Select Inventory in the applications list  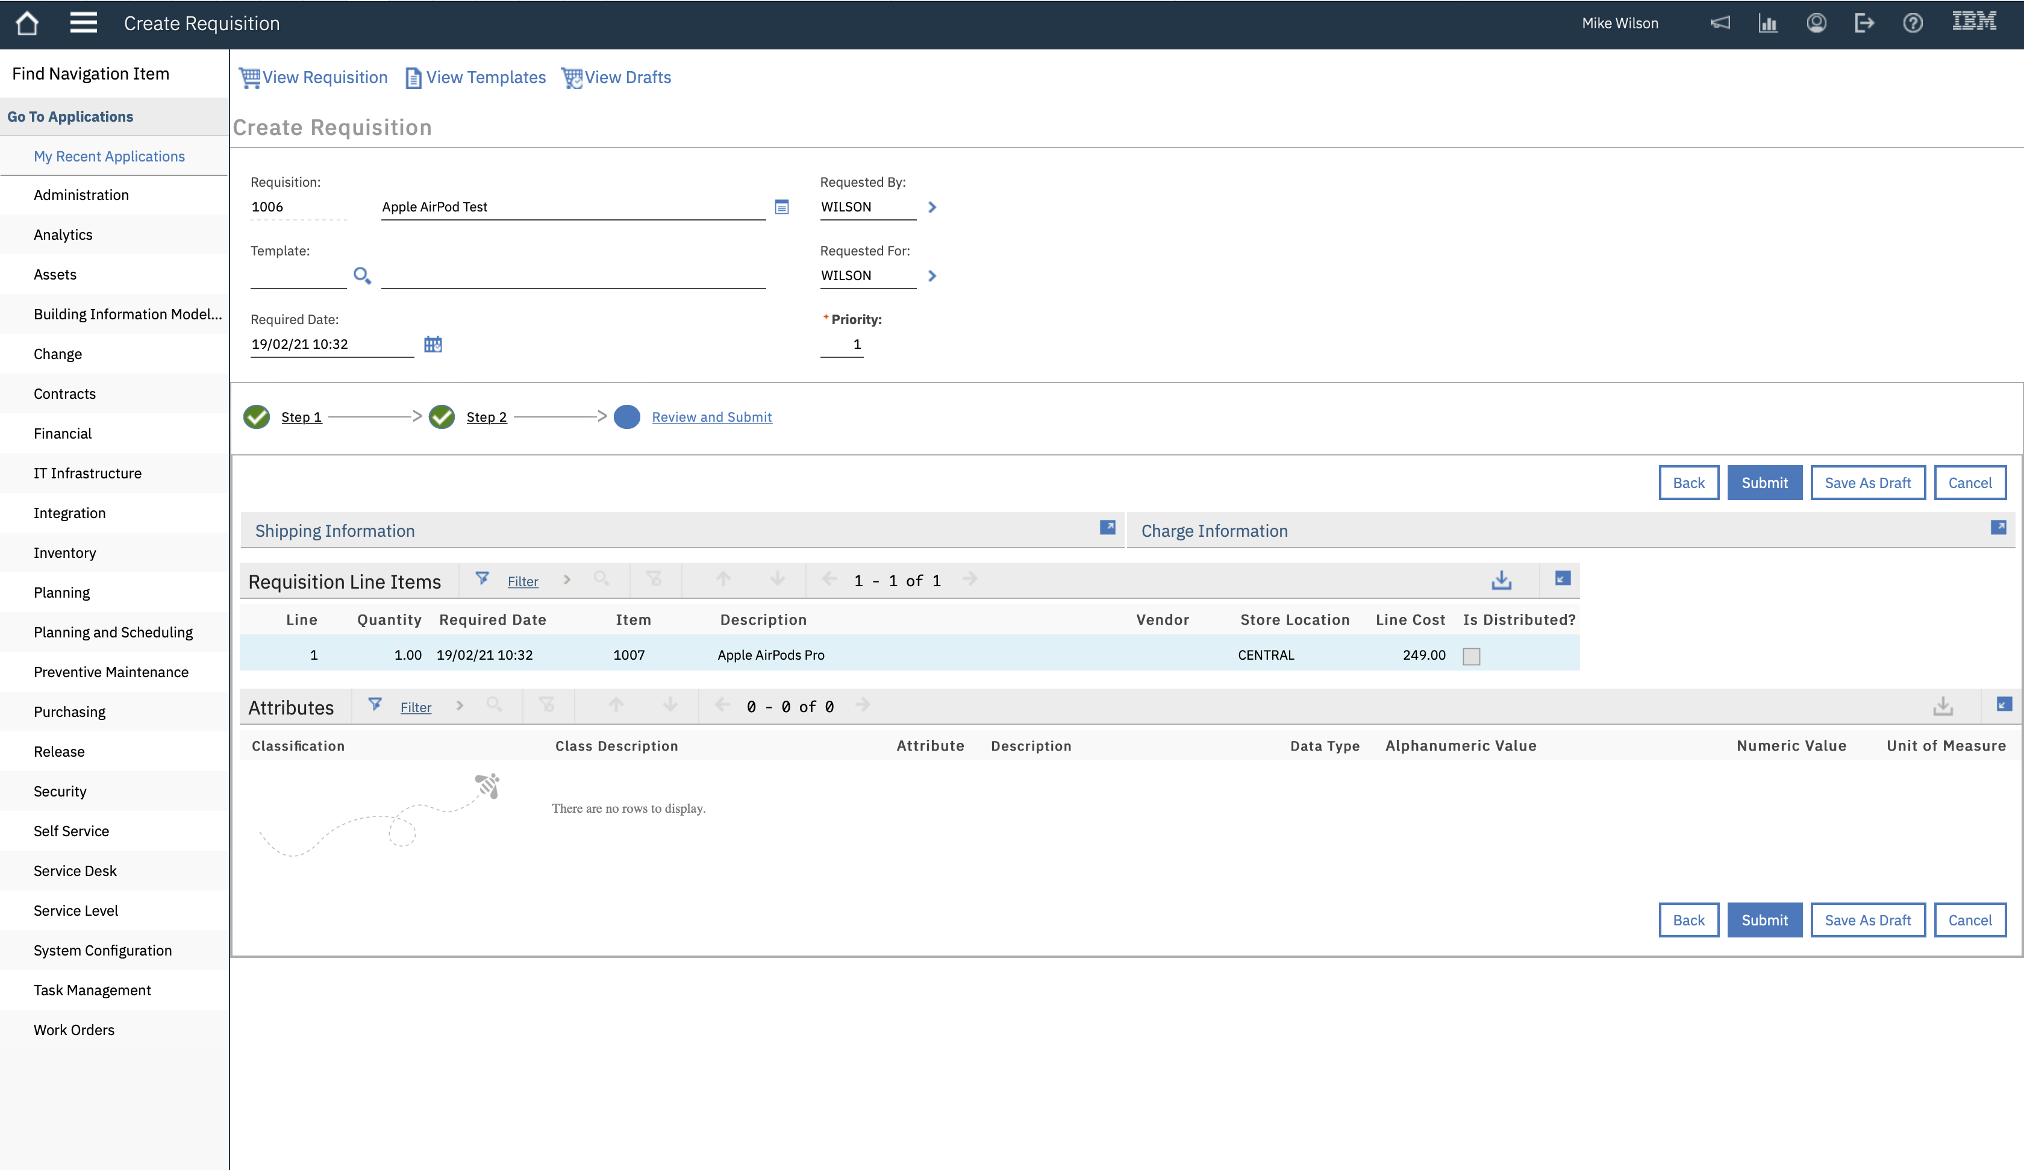click(x=64, y=553)
